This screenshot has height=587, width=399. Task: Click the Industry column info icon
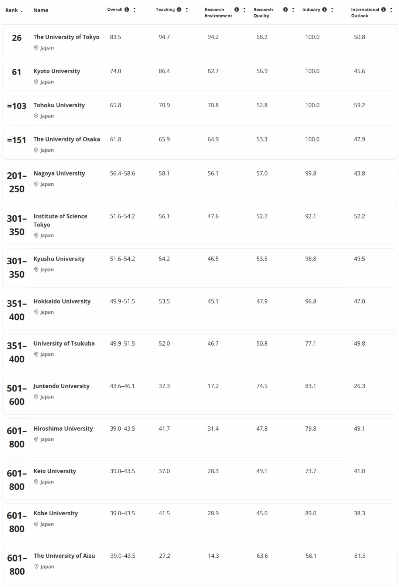pos(324,10)
